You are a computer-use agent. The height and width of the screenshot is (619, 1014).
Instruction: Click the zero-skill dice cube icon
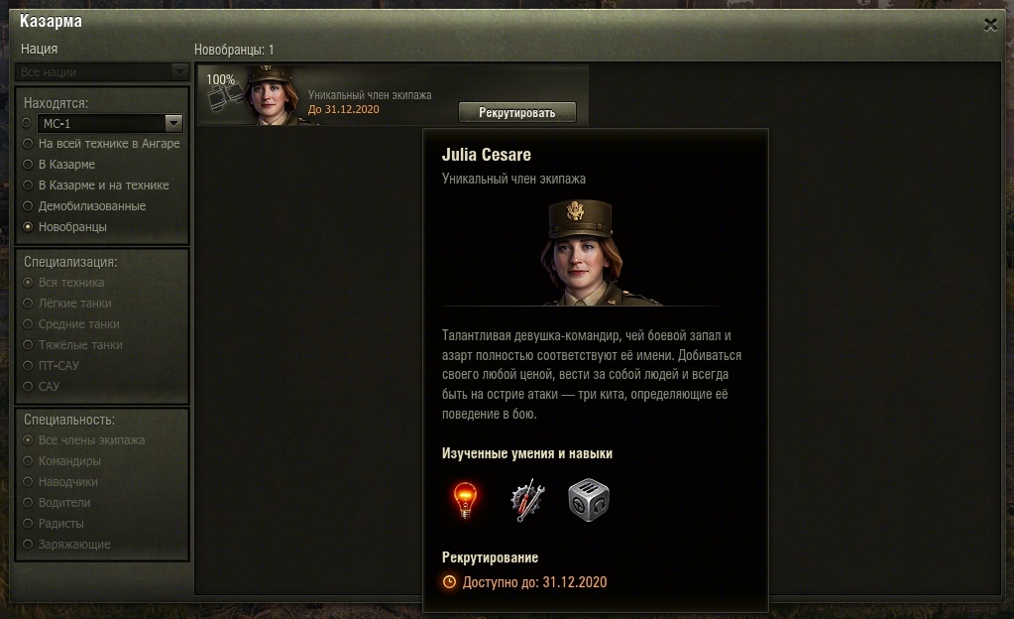click(x=589, y=500)
